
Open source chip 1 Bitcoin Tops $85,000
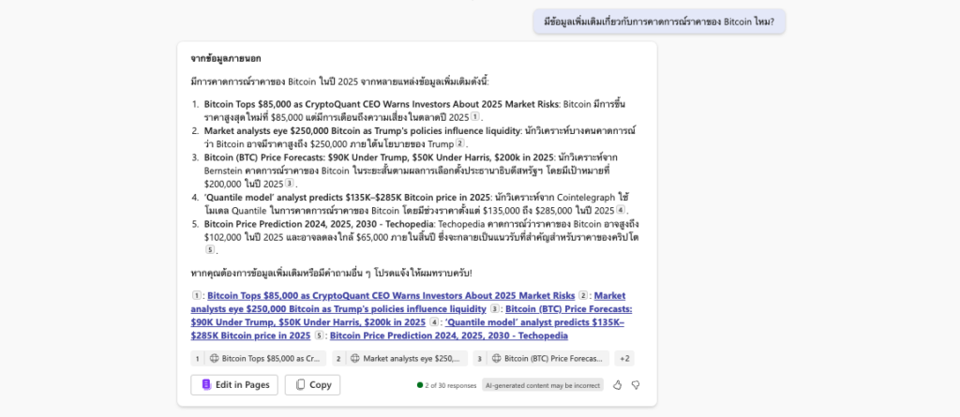tap(259, 358)
